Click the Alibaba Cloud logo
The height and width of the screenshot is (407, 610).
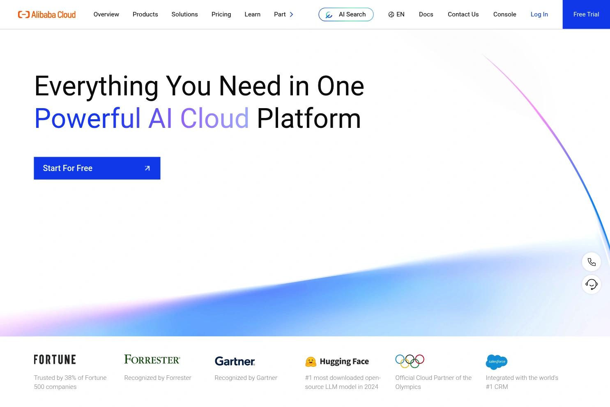pyautogui.click(x=46, y=14)
